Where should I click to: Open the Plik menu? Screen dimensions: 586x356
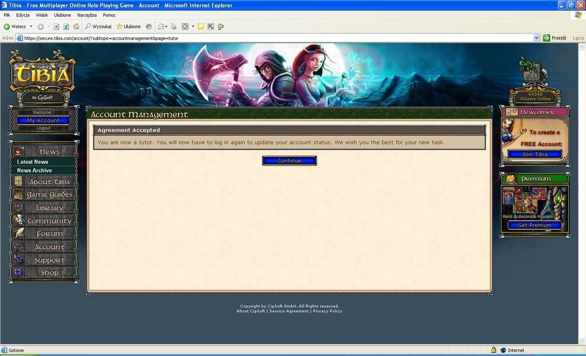coord(7,15)
